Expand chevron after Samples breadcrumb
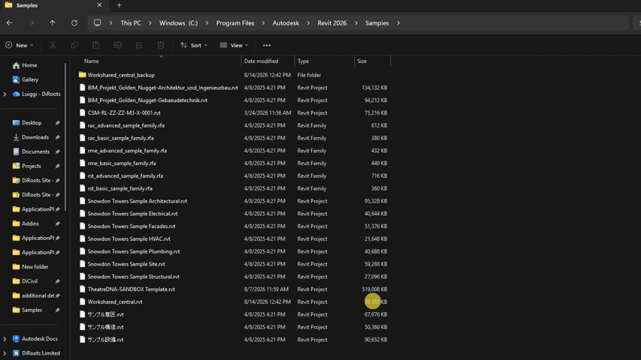This screenshot has width=641, height=360. (398, 22)
